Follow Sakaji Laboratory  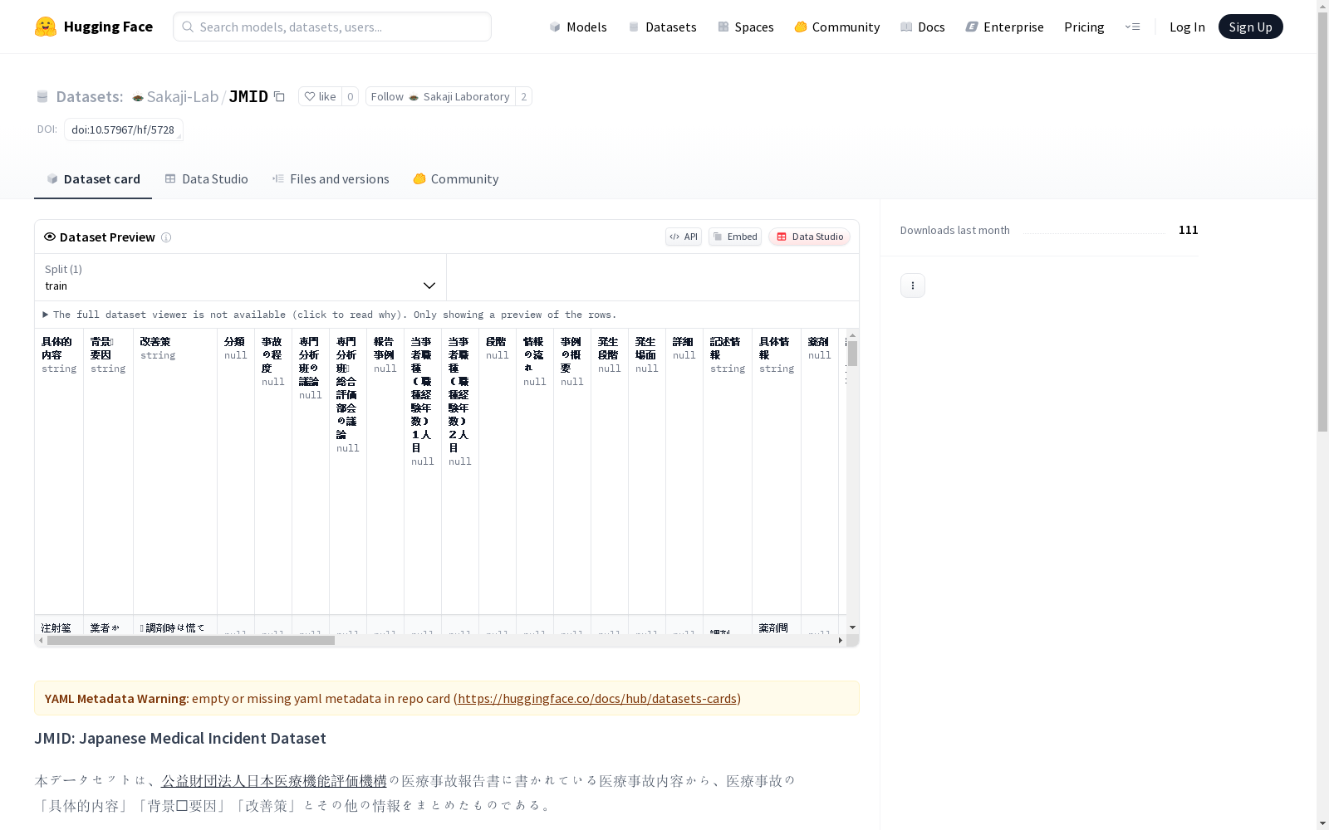click(x=440, y=96)
